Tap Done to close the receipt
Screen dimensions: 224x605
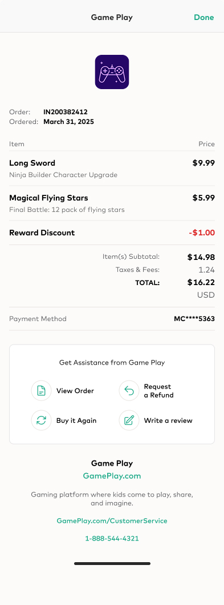click(x=203, y=17)
